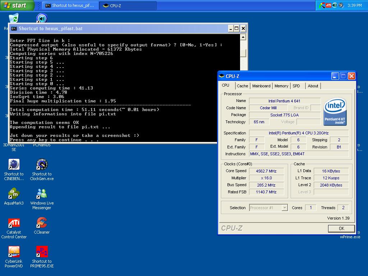
Task: Launch the PRIME95.EXE shortcut
Action: (x=42, y=252)
